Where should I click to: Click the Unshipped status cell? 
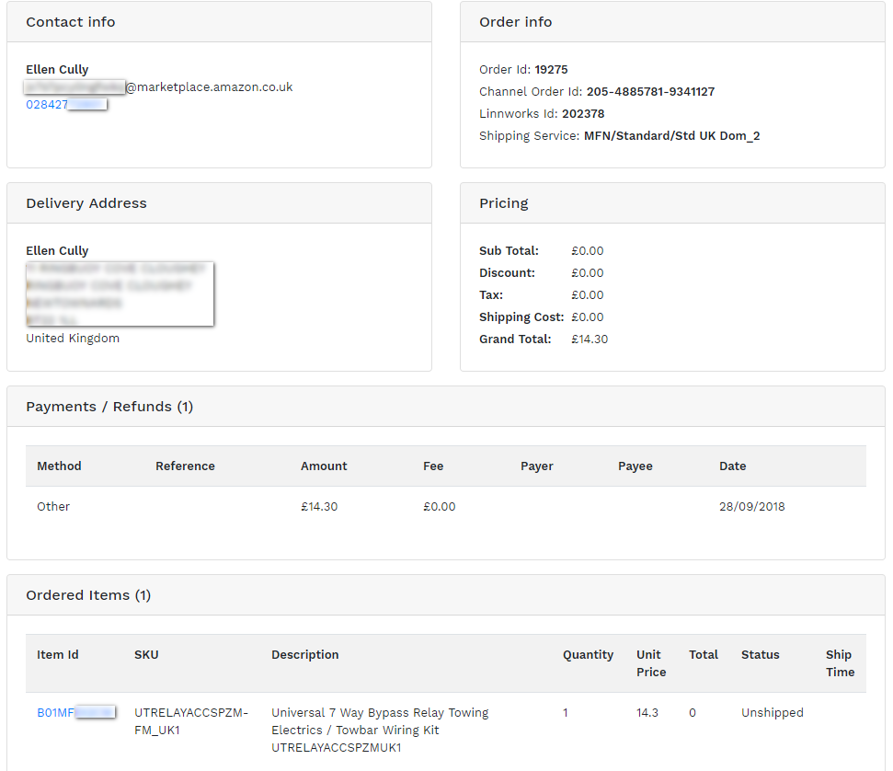pyautogui.click(x=772, y=713)
